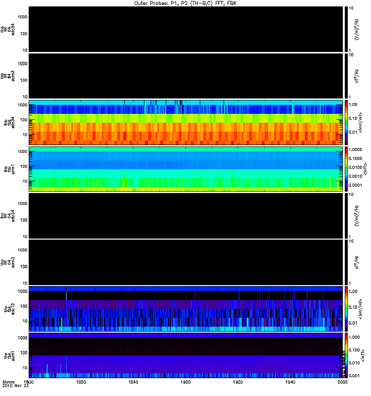Click the <|nT|> unit label of thb fbk scm1
The image size is (371, 396).
click(365, 169)
